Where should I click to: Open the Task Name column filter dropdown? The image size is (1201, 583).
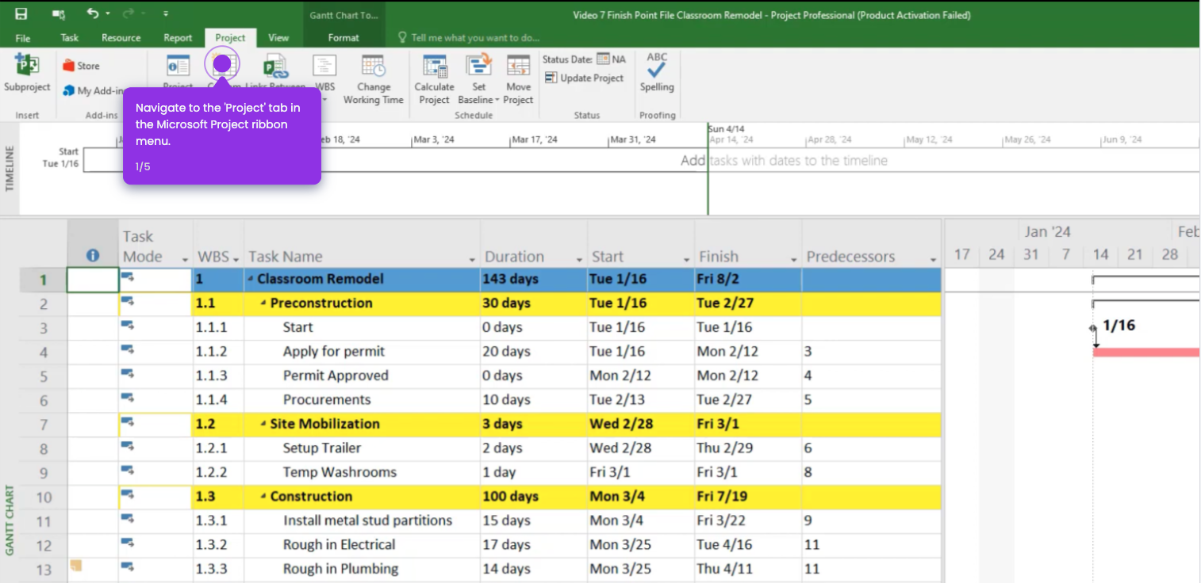coord(472,260)
